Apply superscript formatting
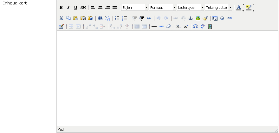This screenshot has width=279, height=133. [x=186, y=27]
